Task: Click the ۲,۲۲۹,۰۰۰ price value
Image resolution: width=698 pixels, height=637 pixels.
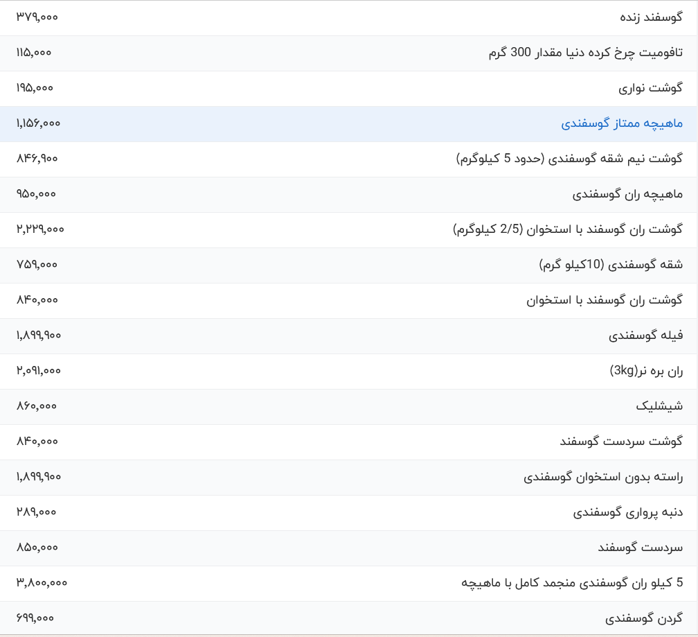Action: pos(40,229)
